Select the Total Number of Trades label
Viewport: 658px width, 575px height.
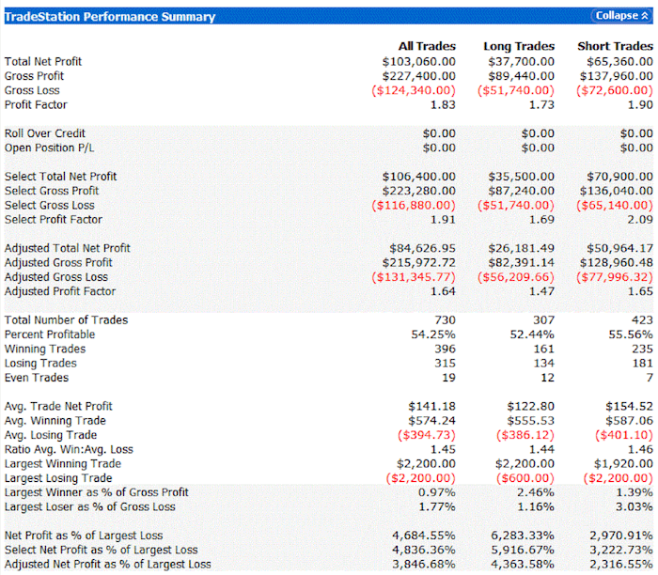67,320
